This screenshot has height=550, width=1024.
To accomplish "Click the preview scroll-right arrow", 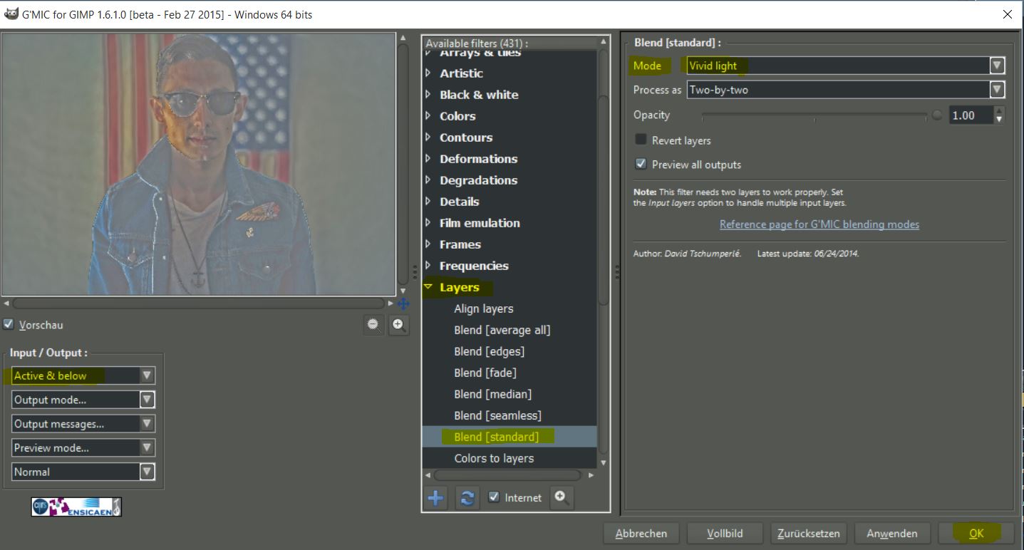I will tap(391, 303).
